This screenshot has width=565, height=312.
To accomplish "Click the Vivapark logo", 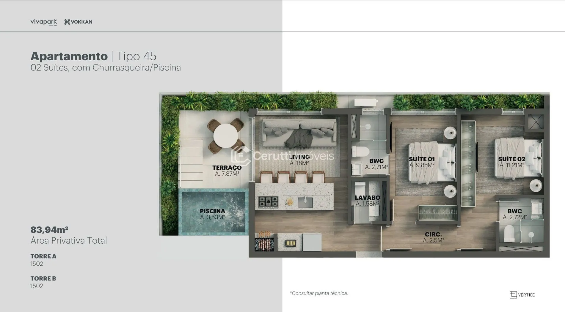I will tap(43, 22).
